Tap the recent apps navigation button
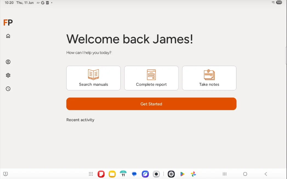Image resolution: width=287 pixels, height=179 pixels. pos(225,174)
